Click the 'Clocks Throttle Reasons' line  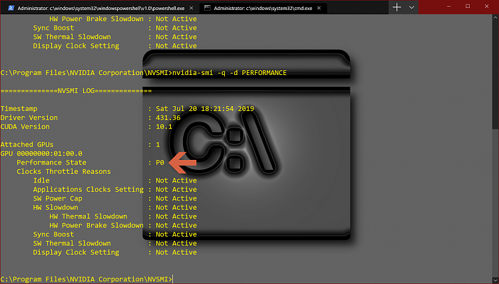click(64, 172)
